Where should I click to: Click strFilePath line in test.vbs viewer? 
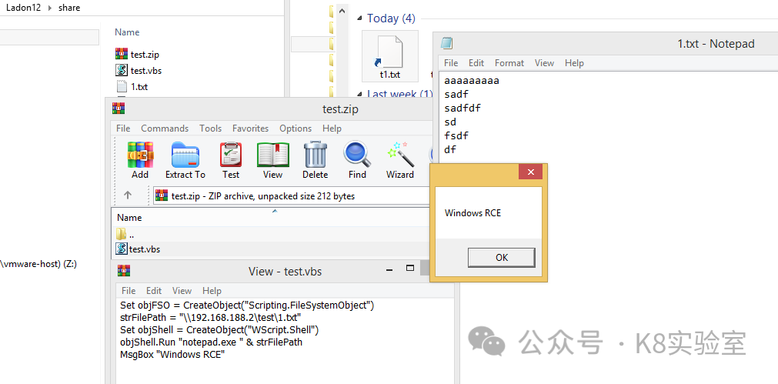tap(210, 318)
